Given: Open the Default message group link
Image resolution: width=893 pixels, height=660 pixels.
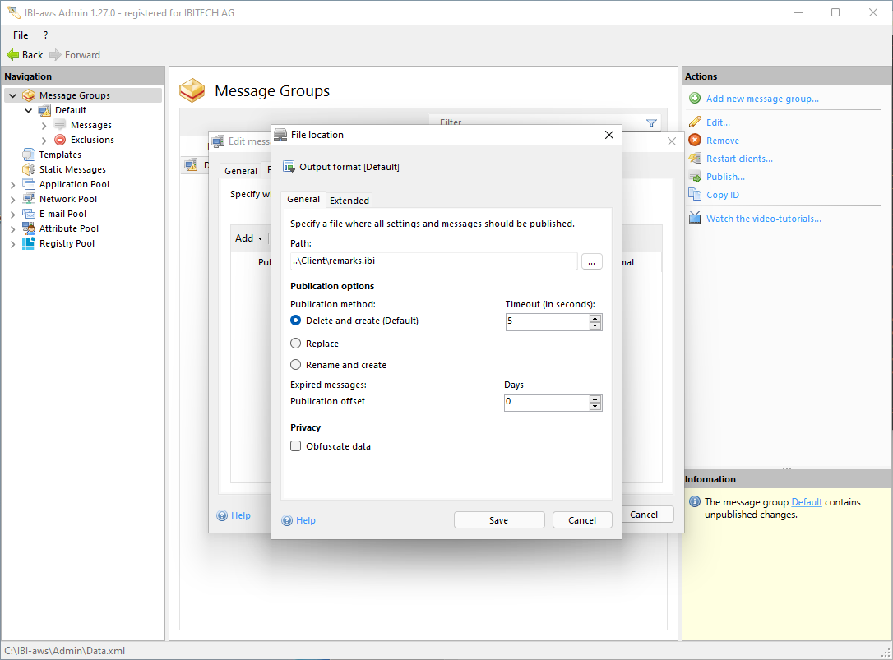Looking at the screenshot, I should pyautogui.click(x=806, y=502).
